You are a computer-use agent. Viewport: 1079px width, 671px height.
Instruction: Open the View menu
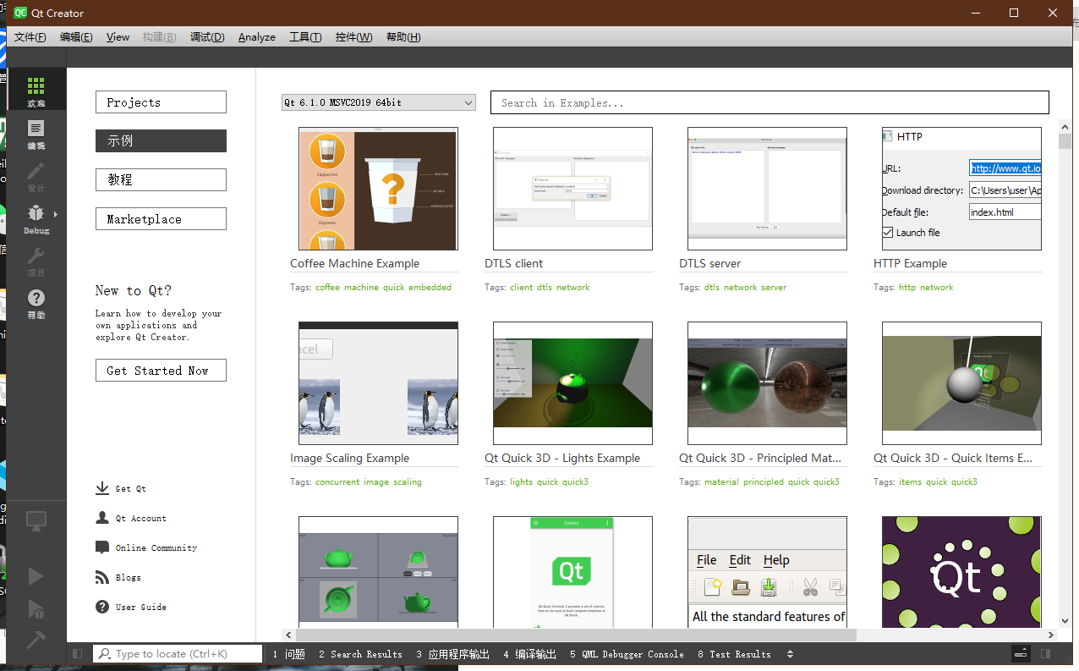[x=118, y=37]
